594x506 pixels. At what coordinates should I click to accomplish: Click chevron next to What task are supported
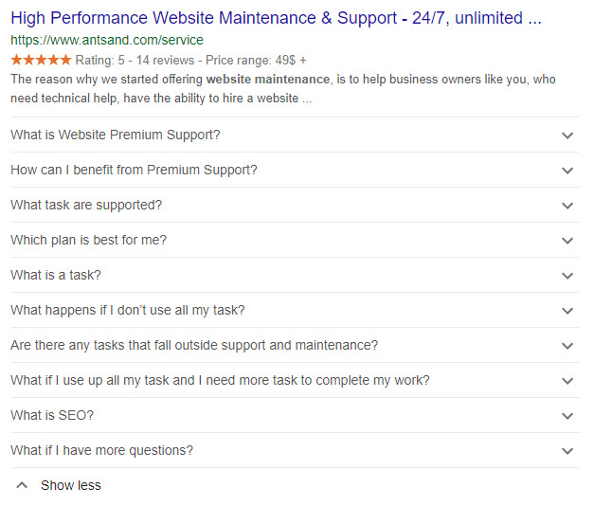[x=567, y=206]
